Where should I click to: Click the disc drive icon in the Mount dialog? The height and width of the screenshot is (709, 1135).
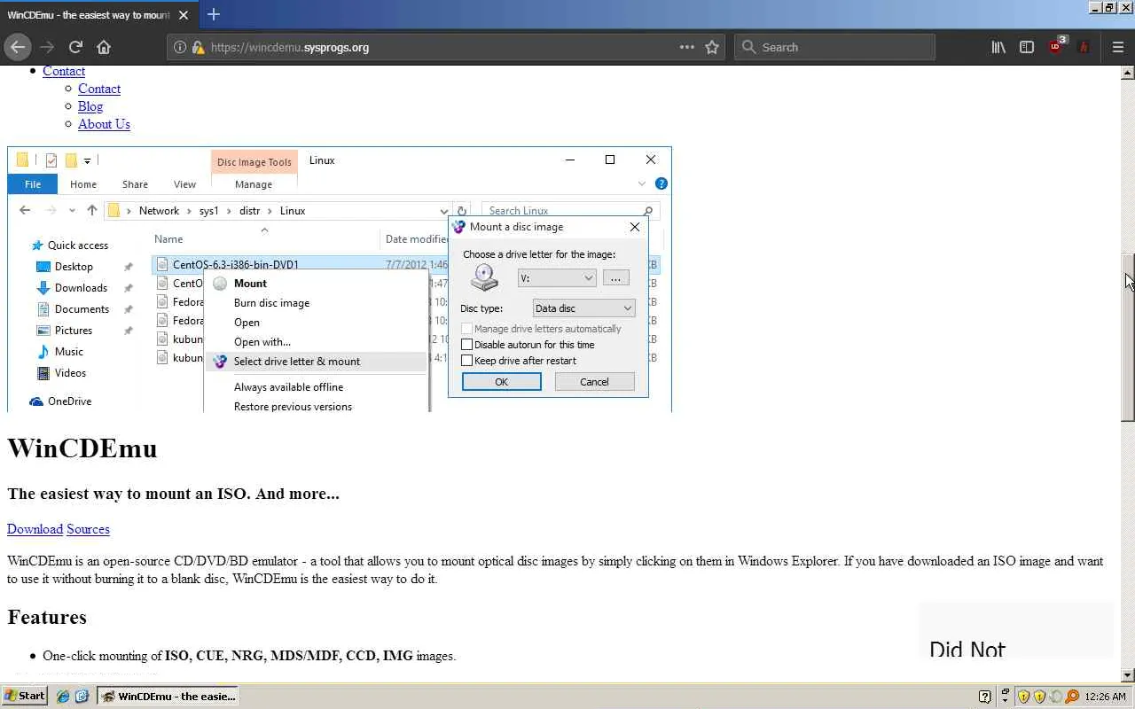click(x=484, y=277)
